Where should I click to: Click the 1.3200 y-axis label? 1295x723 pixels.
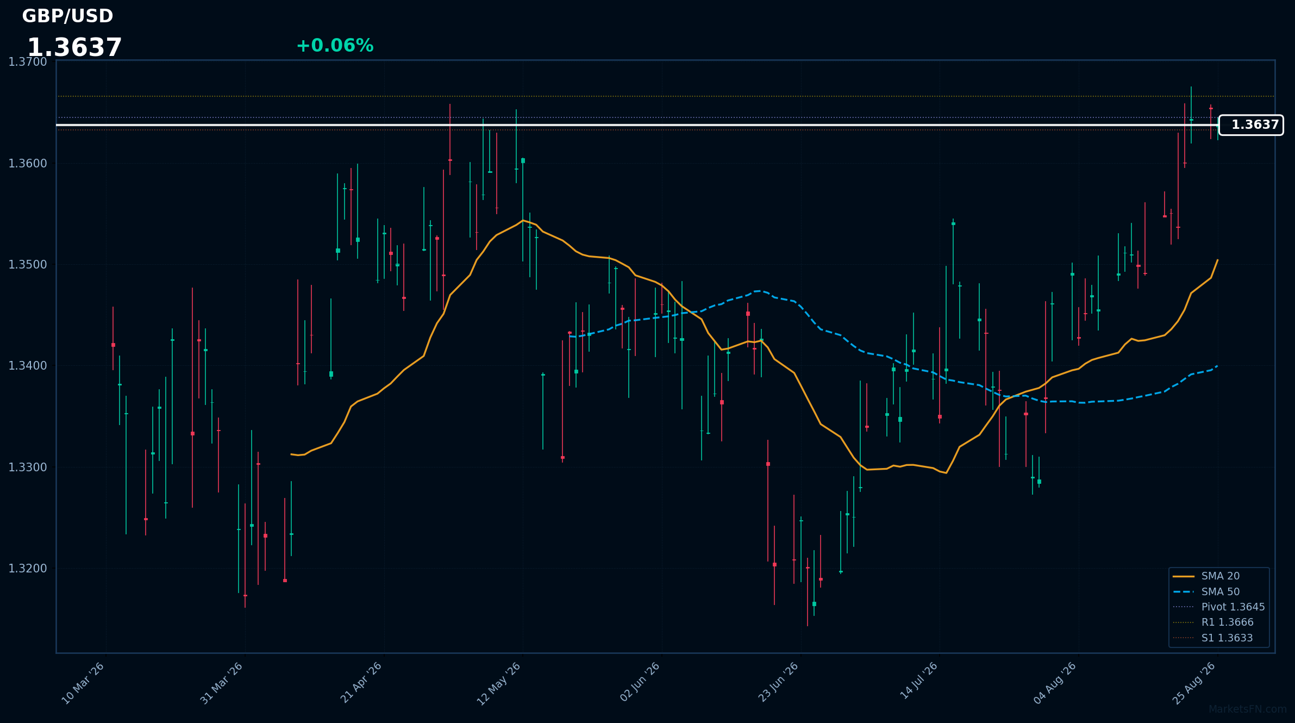click(28, 569)
